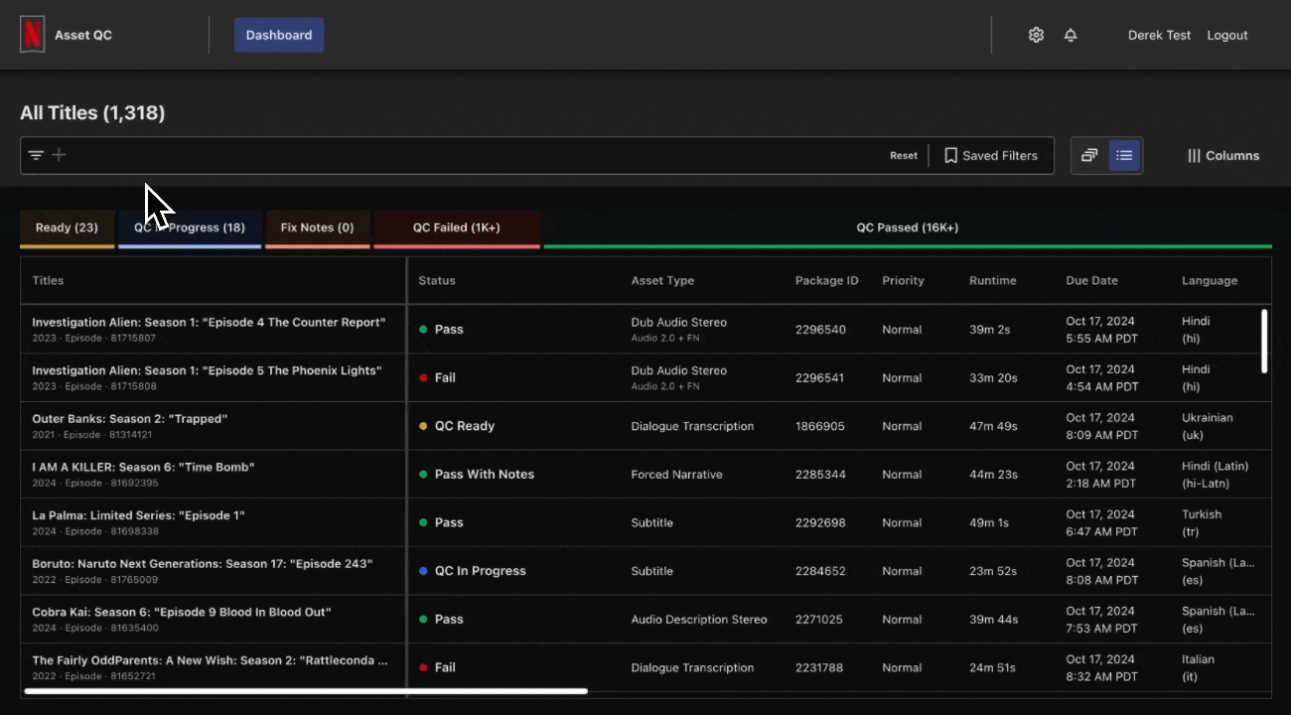
Task: Click runtime 47m 49s
Action: point(993,426)
